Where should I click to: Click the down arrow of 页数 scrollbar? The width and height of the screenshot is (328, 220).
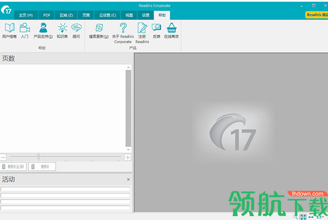point(128,150)
